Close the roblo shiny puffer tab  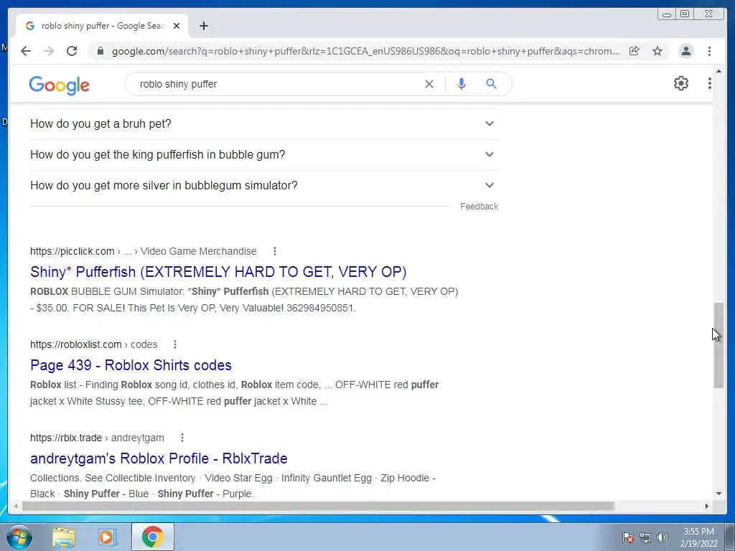coord(177,26)
